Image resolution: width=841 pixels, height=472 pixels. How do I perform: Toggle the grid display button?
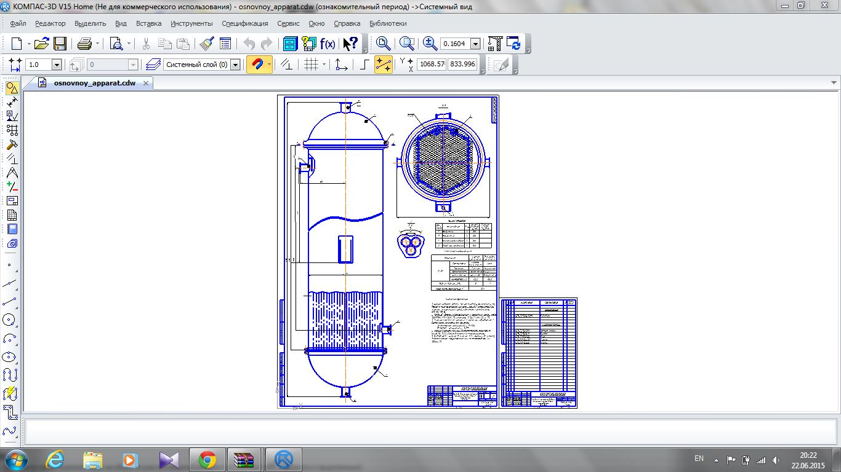click(312, 65)
